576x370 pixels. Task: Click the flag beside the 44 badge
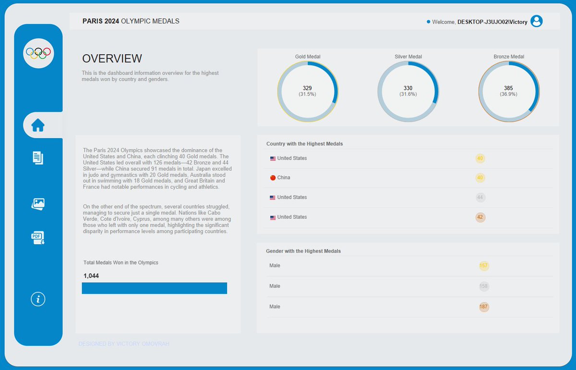[273, 198]
